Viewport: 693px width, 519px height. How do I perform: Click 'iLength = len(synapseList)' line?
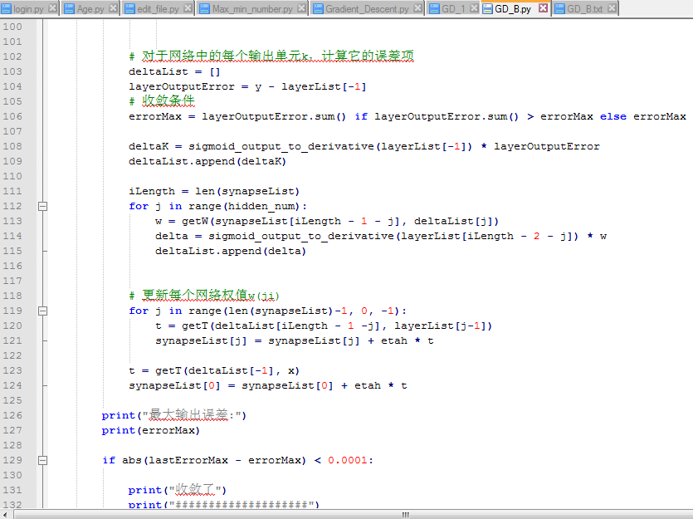tap(214, 191)
